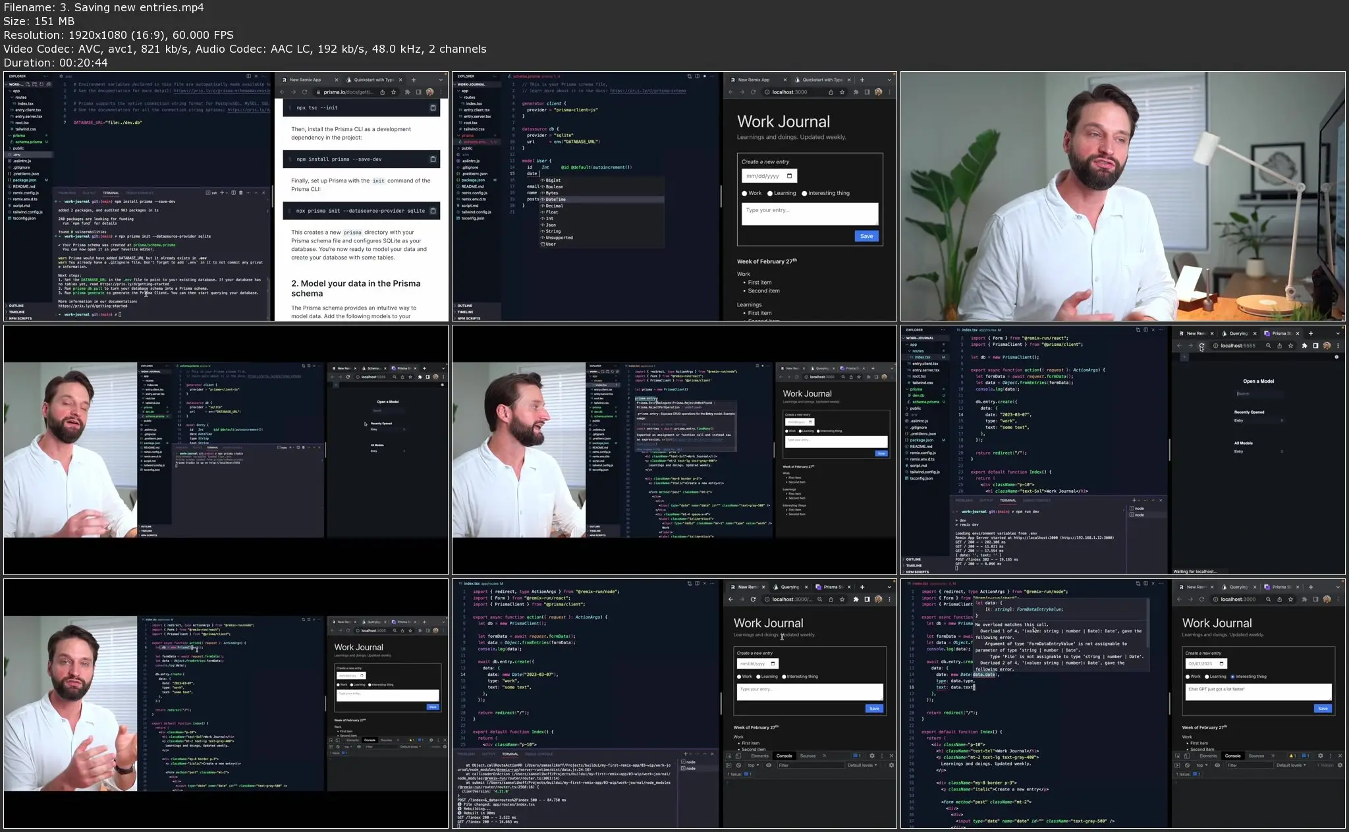Select Work radio in DateTime autocomplete frame
This screenshot has height=832, width=1349.
click(744, 194)
